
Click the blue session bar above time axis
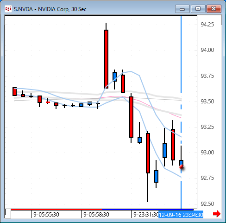[x=148, y=210]
